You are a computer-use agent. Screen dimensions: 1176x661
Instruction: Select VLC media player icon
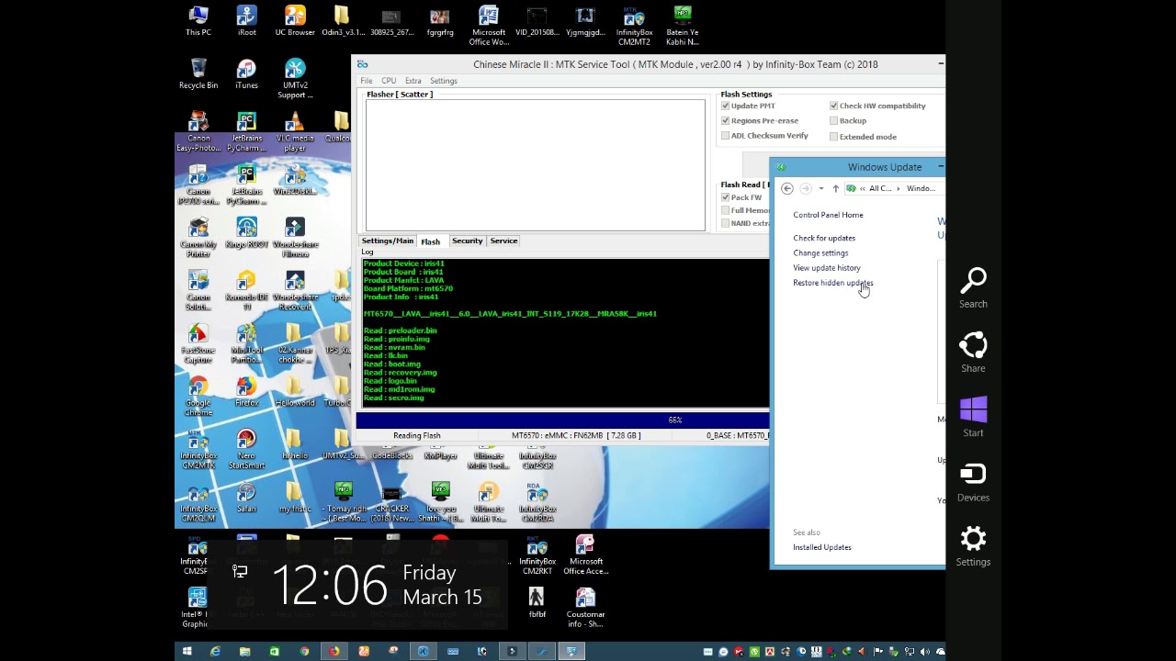[x=295, y=132]
